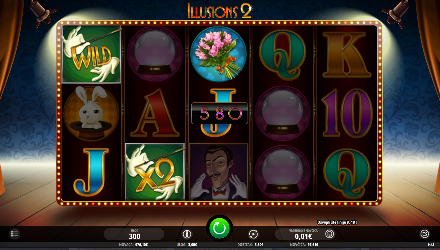The height and width of the screenshot is (250, 440).
Task: Click the x2 multiplier wild symbol
Action: pyautogui.click(x=155, y=172)
